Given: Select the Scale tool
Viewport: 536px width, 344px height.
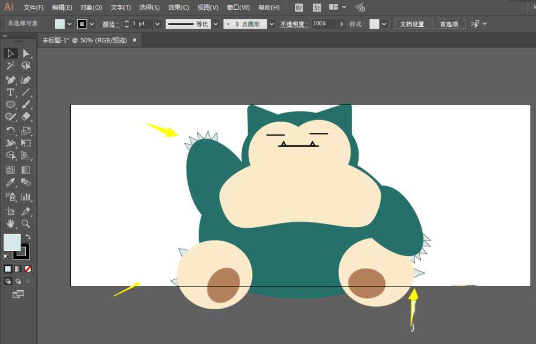Looking at the screenshot, I should pyautogui.click(x=26, y=131).
